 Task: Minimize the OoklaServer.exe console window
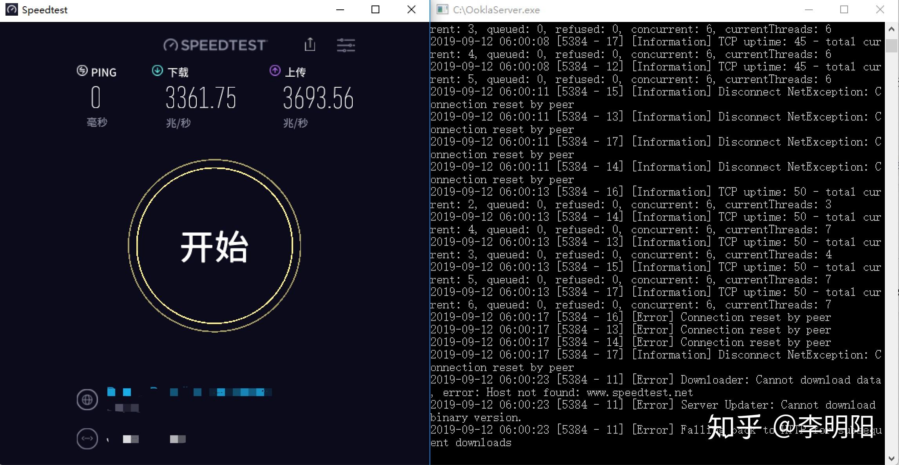809,10
